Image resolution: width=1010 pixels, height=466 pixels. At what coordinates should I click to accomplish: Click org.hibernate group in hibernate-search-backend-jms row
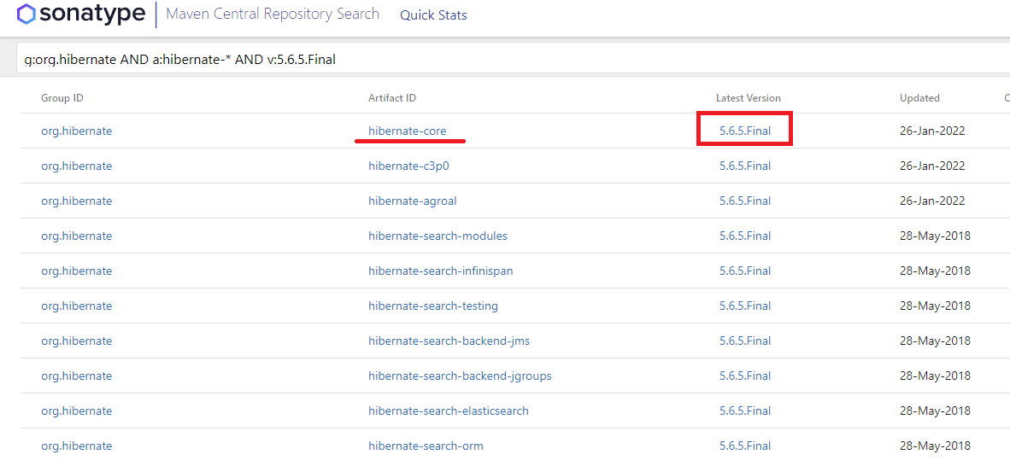coord(77,341)
